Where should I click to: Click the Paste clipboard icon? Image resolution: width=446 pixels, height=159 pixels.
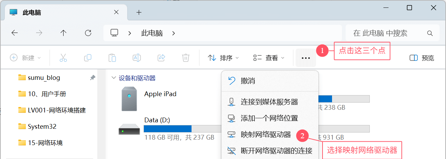[112, 58]
